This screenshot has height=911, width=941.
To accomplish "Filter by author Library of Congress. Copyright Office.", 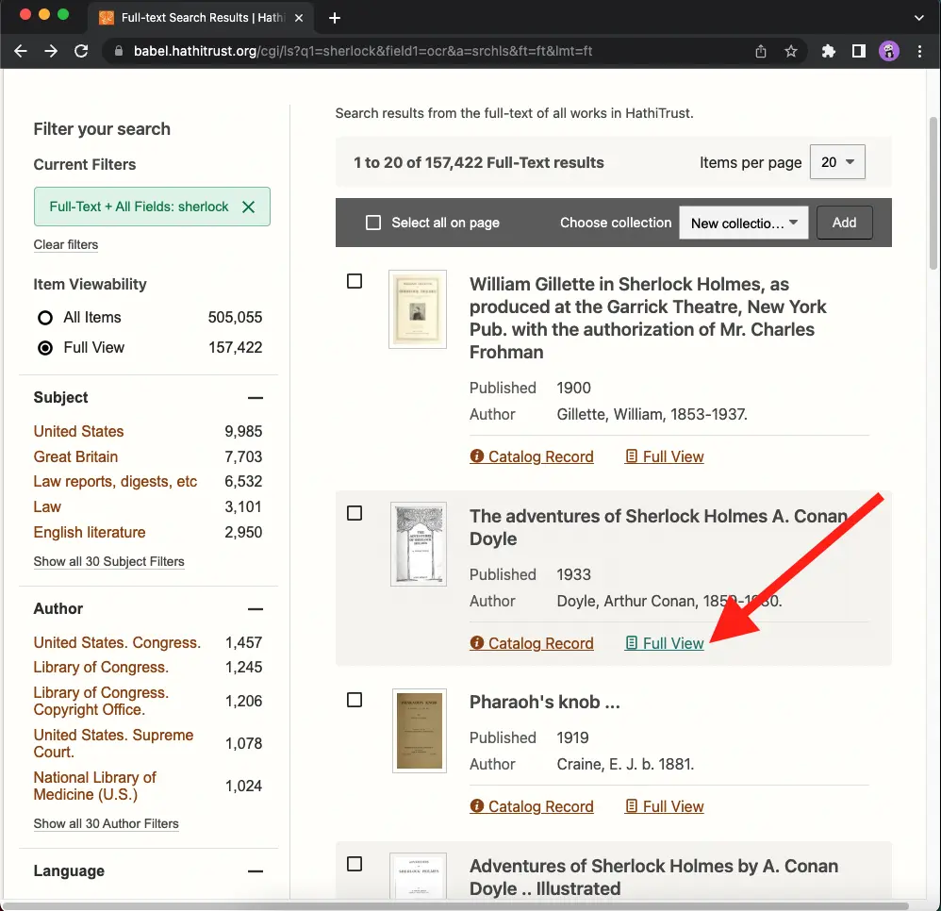I will [x=101, y=701].
